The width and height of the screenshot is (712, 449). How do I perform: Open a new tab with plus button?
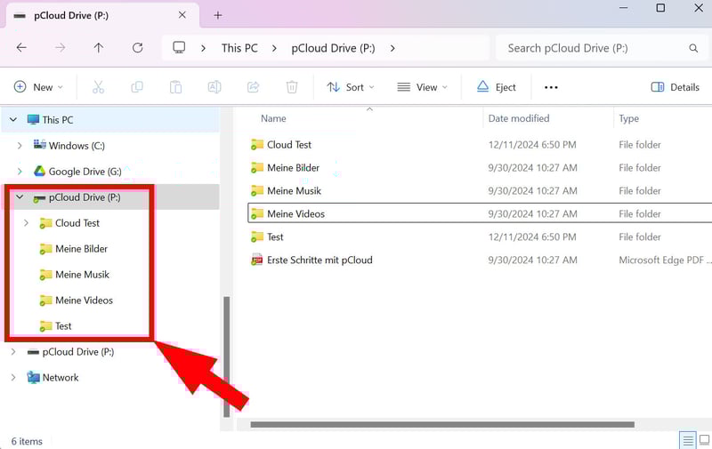point(218,15)
